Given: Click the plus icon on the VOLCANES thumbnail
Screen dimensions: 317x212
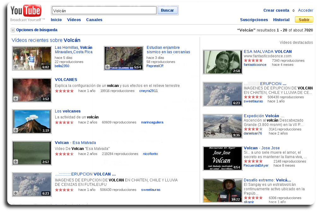Looking at the screenshot, I should (x=15, y=99).
